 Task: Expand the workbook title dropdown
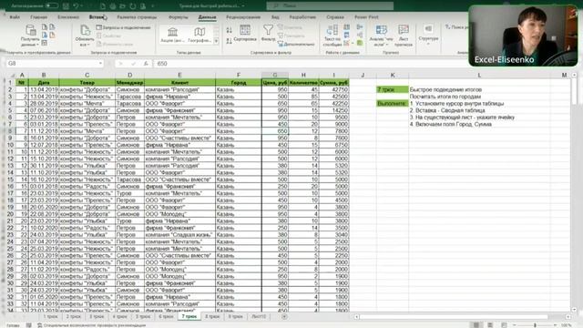[x=243, y=6]
